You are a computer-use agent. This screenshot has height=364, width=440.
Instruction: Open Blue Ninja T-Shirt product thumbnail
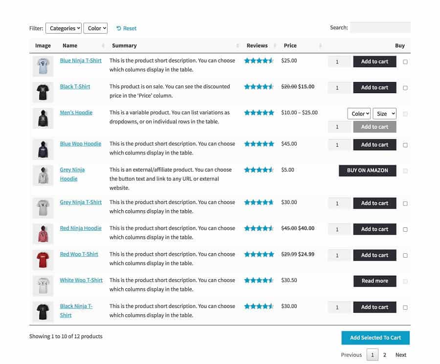pyautogui.click(x=43, y=66)
